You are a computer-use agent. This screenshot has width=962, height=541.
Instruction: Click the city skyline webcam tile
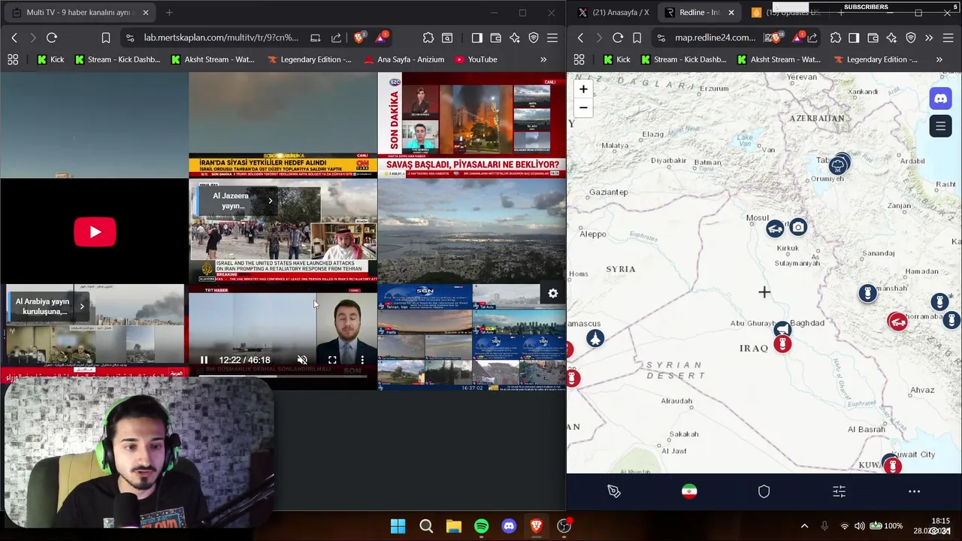click(x=472, y=231)
